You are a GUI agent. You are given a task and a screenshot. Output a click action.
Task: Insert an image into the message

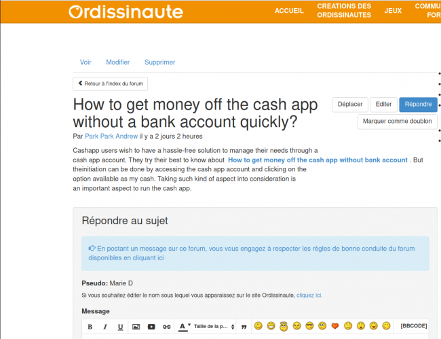[136, 327]
